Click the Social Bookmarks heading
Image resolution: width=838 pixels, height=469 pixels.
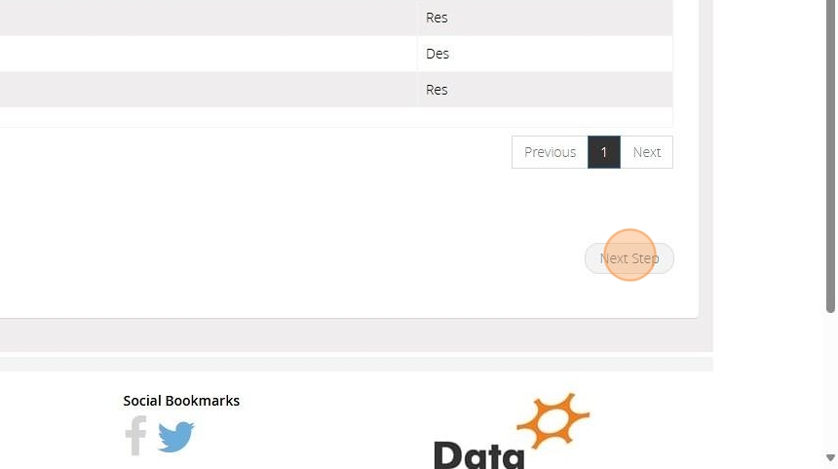(181, 401)
